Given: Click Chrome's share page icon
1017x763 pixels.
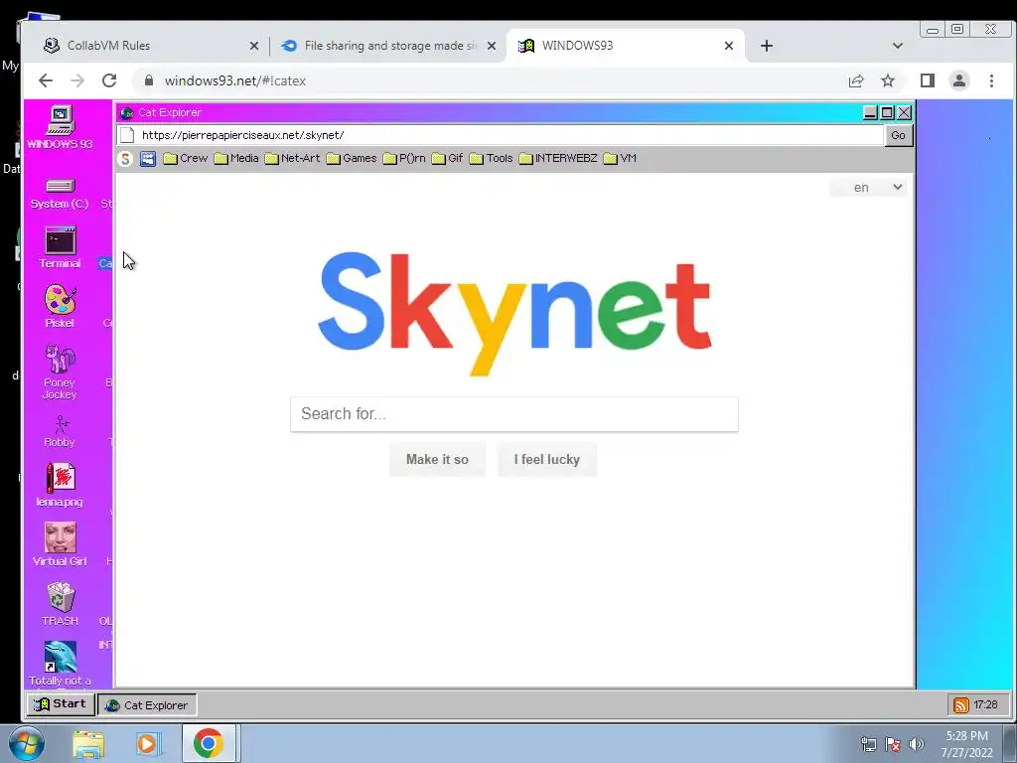Looking at the screenshot, I should point(856,80).
